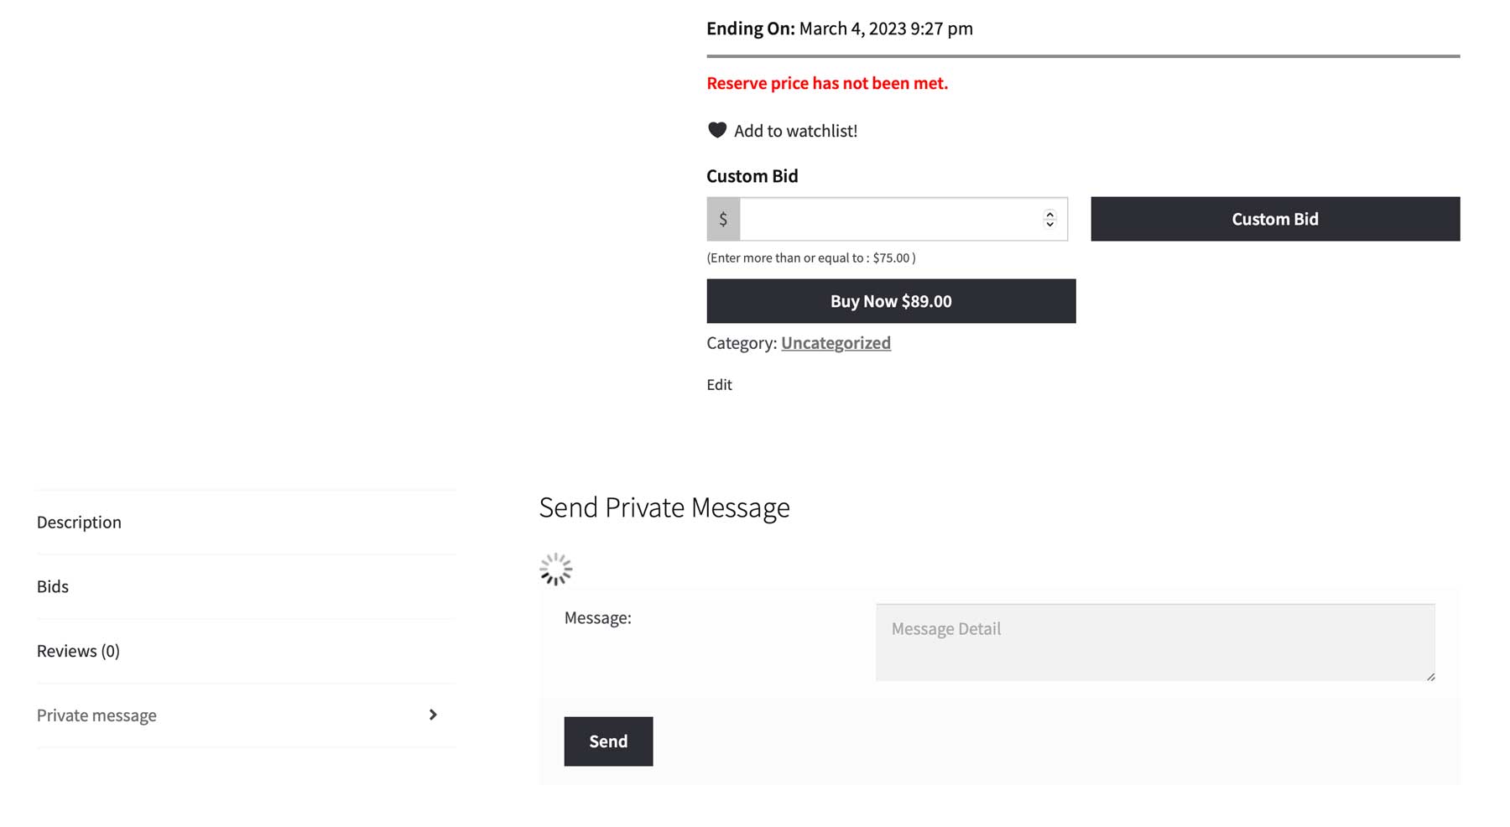The image size is (1510, 827).
Task: Click the stepper down arrow to decrease bid
Action: point(1049,224)
